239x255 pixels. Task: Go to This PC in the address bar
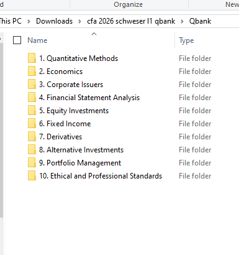click(11, 21)
